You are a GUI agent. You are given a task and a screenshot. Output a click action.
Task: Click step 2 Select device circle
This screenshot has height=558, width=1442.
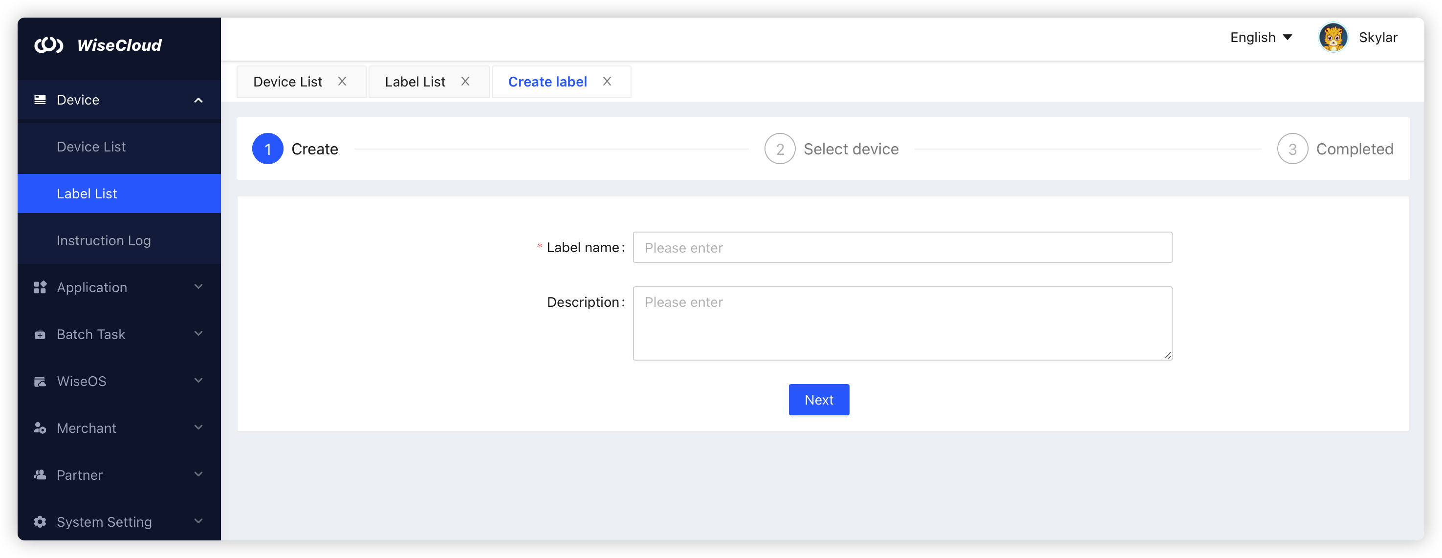(x=780, y=149)
